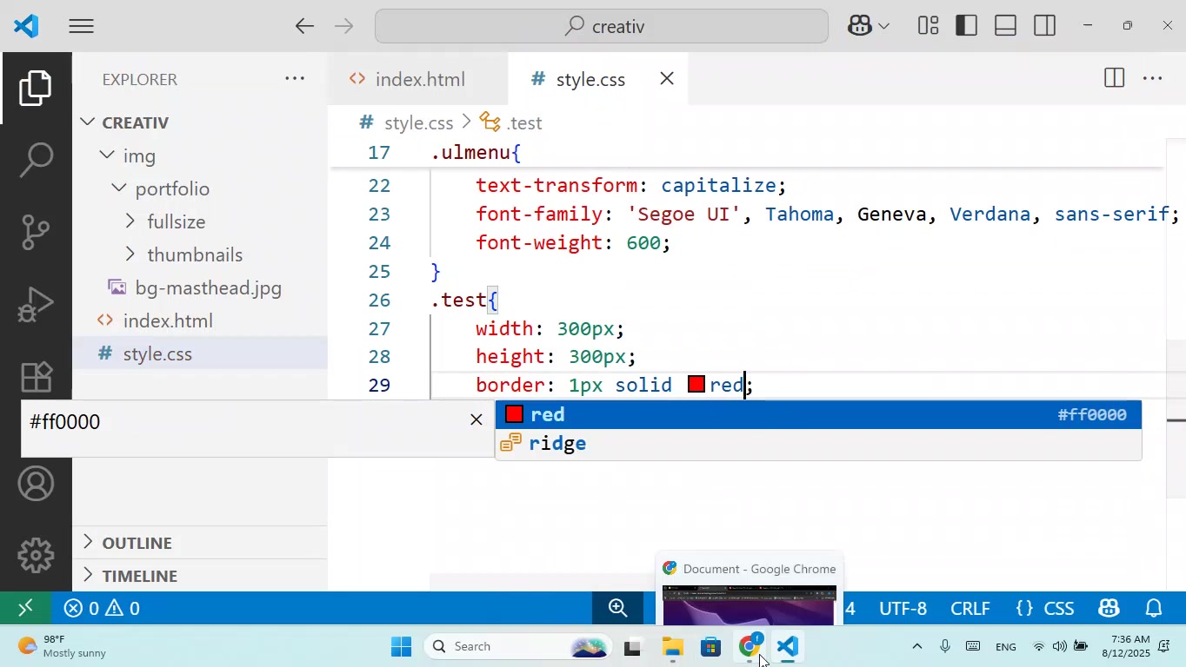Open the notifications bell in status bar
This screenshot has width=1186, height=667.
pyautogui.click(x=1154, y=608)
